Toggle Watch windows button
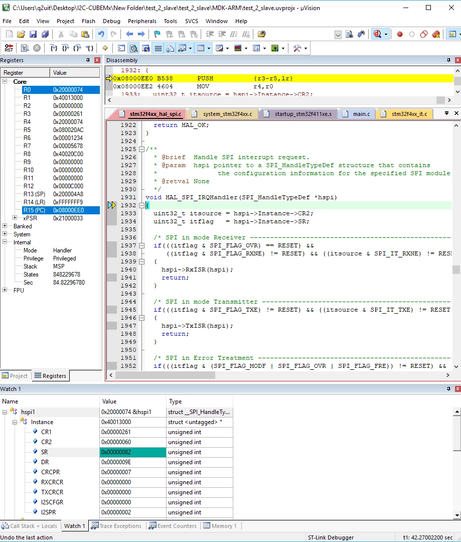The width and height of the screenshot is (461, 542). [x=182, y=48]
